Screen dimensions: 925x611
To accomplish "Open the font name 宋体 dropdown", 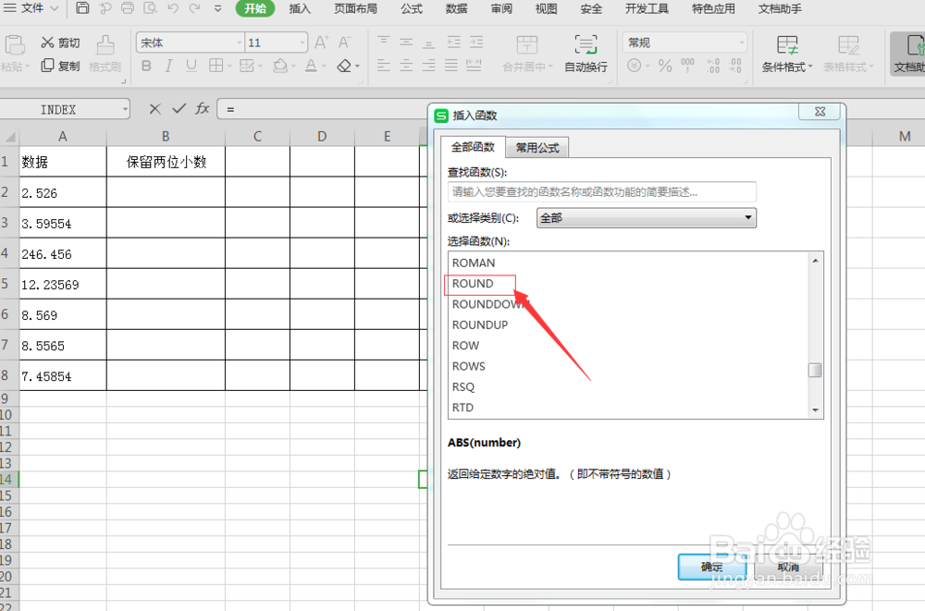I will tap(240, 43).
